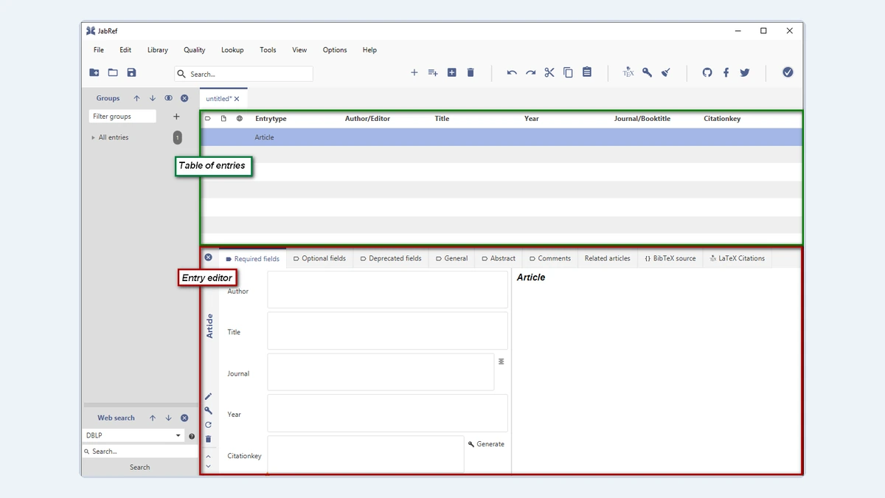The width and height of the screenshot is (885, 498).
Task: Open the Related articles tab
Action: [x=608, y=258]
